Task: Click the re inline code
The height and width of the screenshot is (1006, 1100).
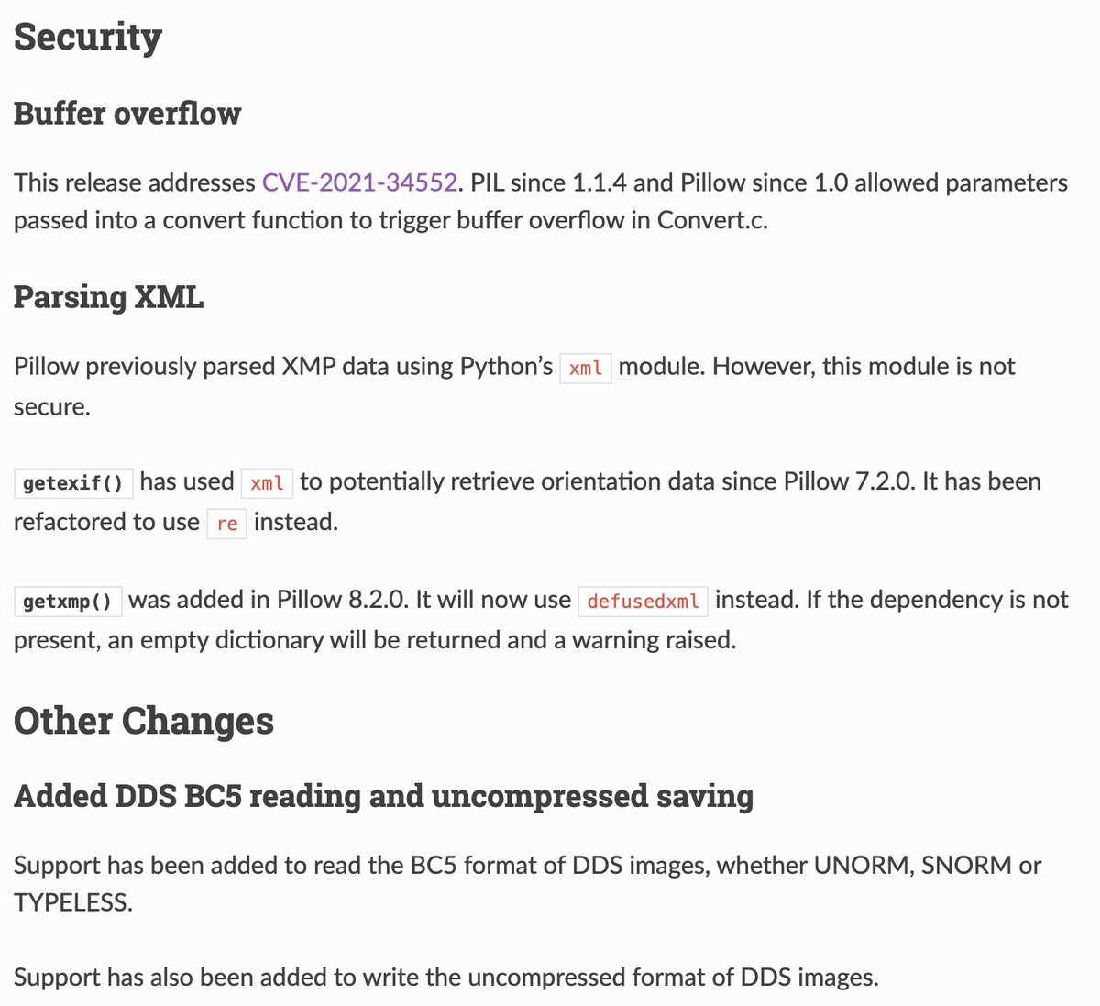Action: click(227, 524)
